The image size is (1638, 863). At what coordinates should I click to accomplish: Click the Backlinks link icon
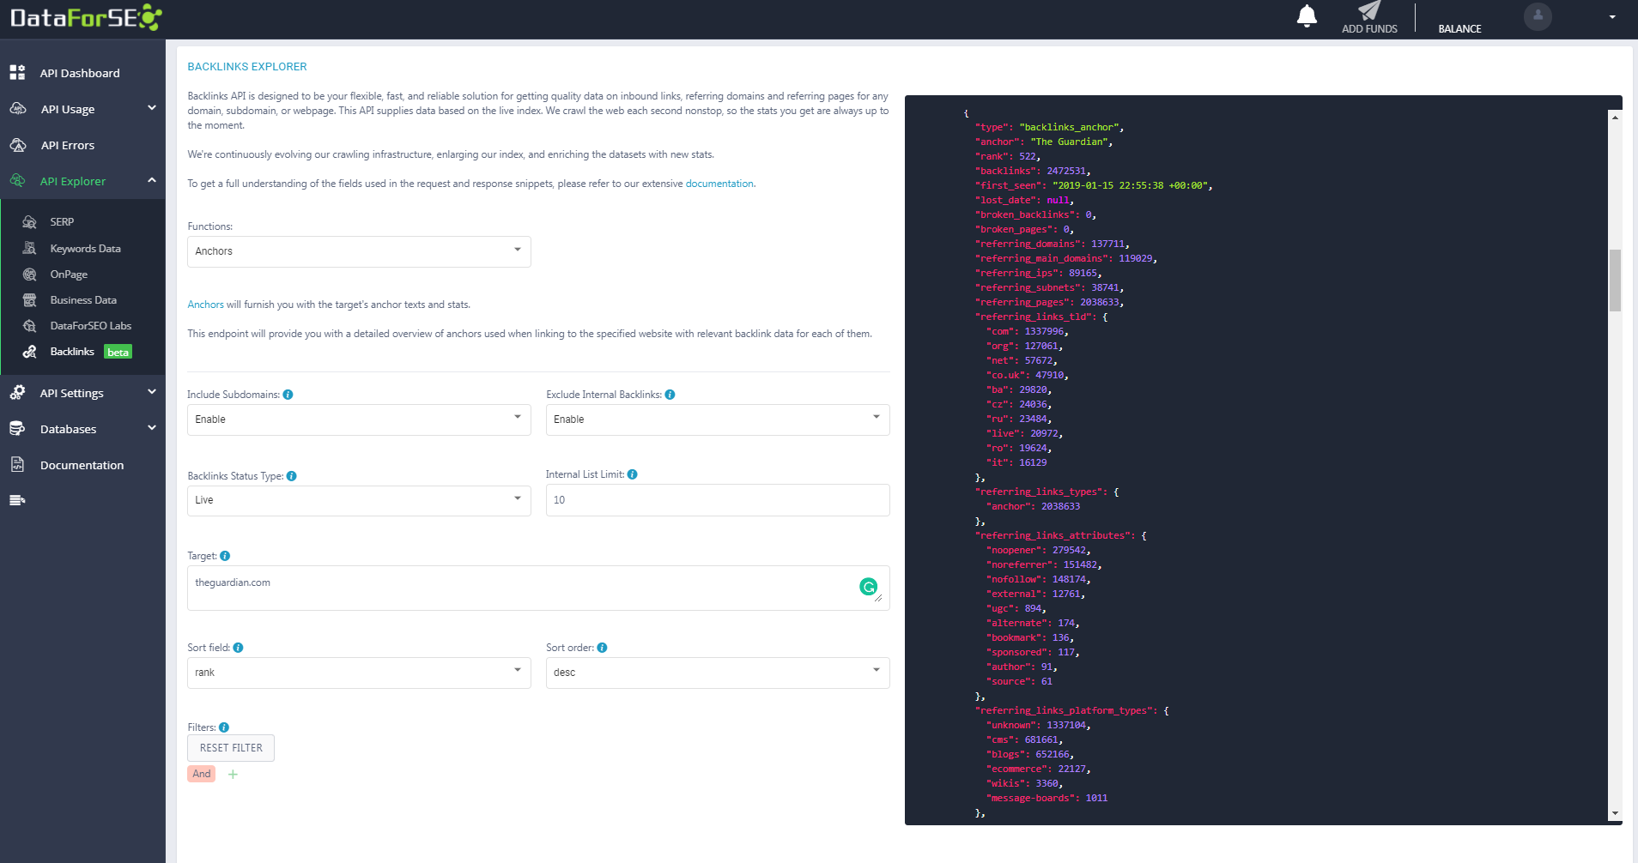click(29, 352)
